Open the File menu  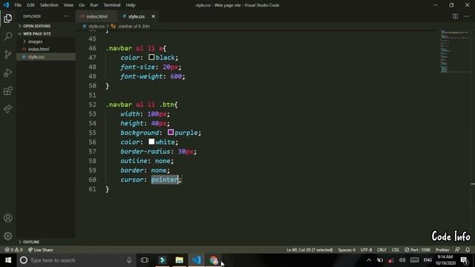click(x=18, y=5)
